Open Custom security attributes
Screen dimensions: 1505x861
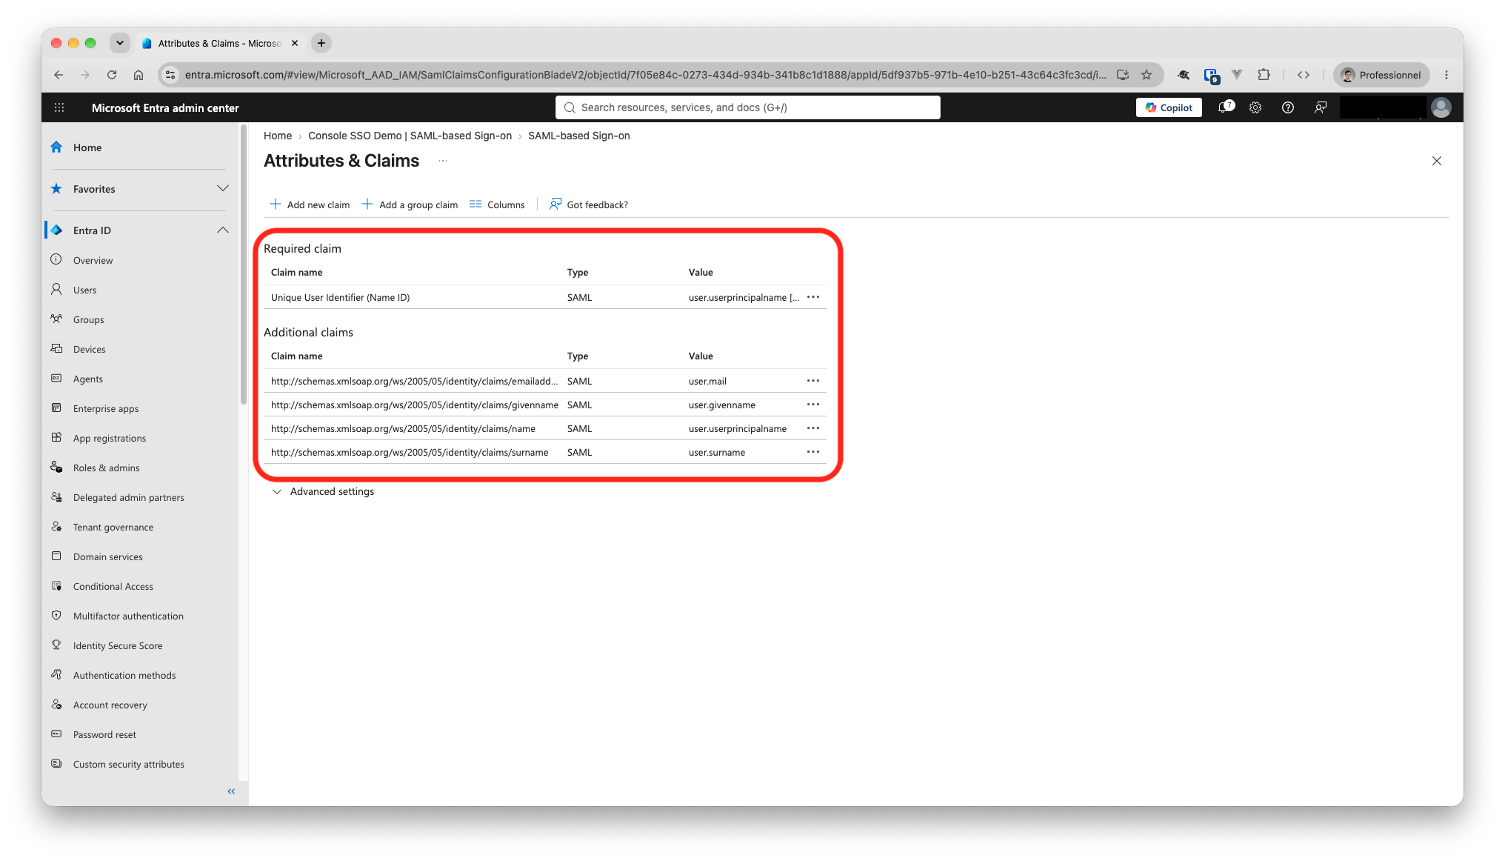click(128, 764)
